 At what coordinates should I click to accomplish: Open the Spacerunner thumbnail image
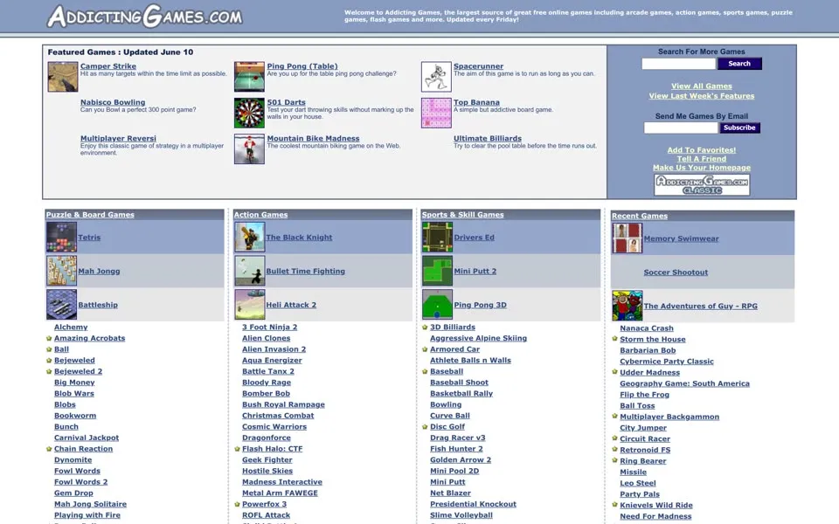click(436, 77)
